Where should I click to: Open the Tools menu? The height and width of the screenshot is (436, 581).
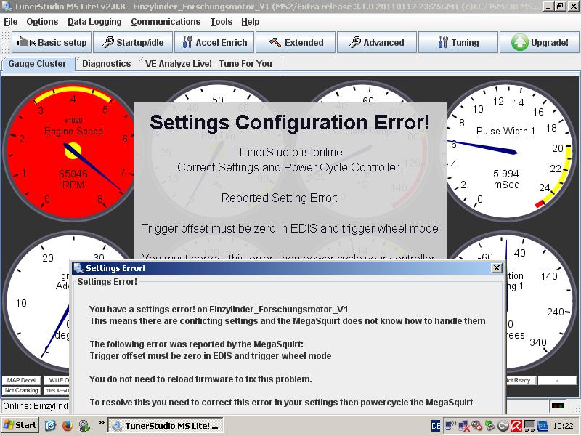[x=222, y=22]
